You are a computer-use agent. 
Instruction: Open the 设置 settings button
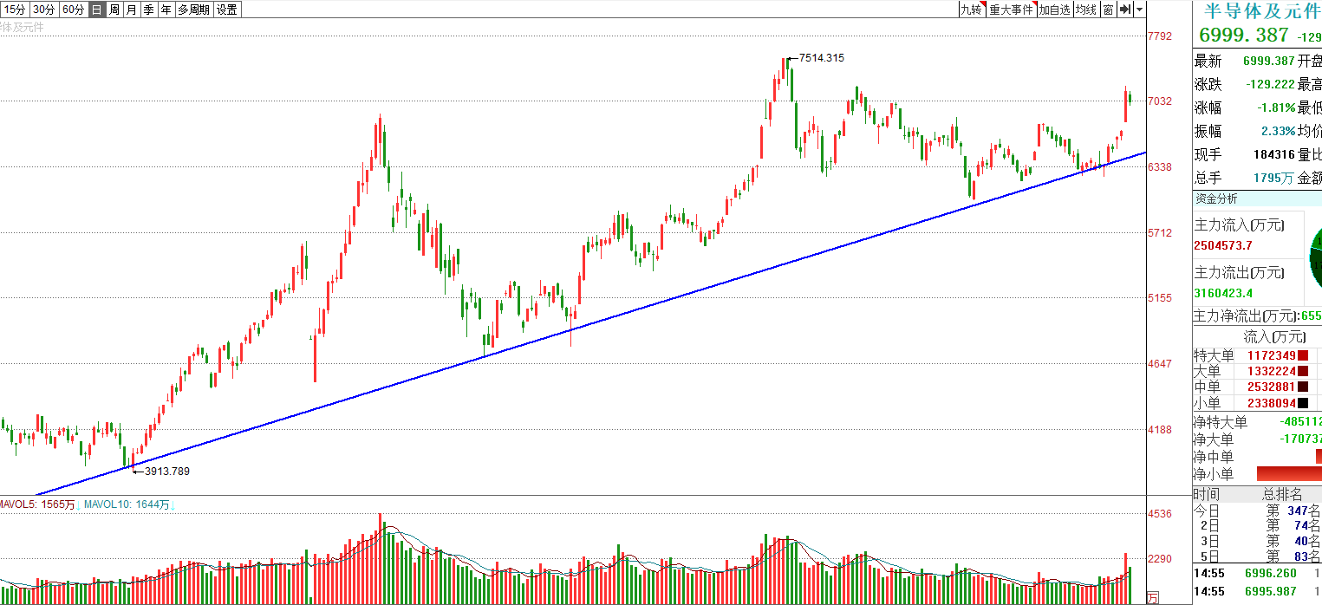tap(227, 10)
